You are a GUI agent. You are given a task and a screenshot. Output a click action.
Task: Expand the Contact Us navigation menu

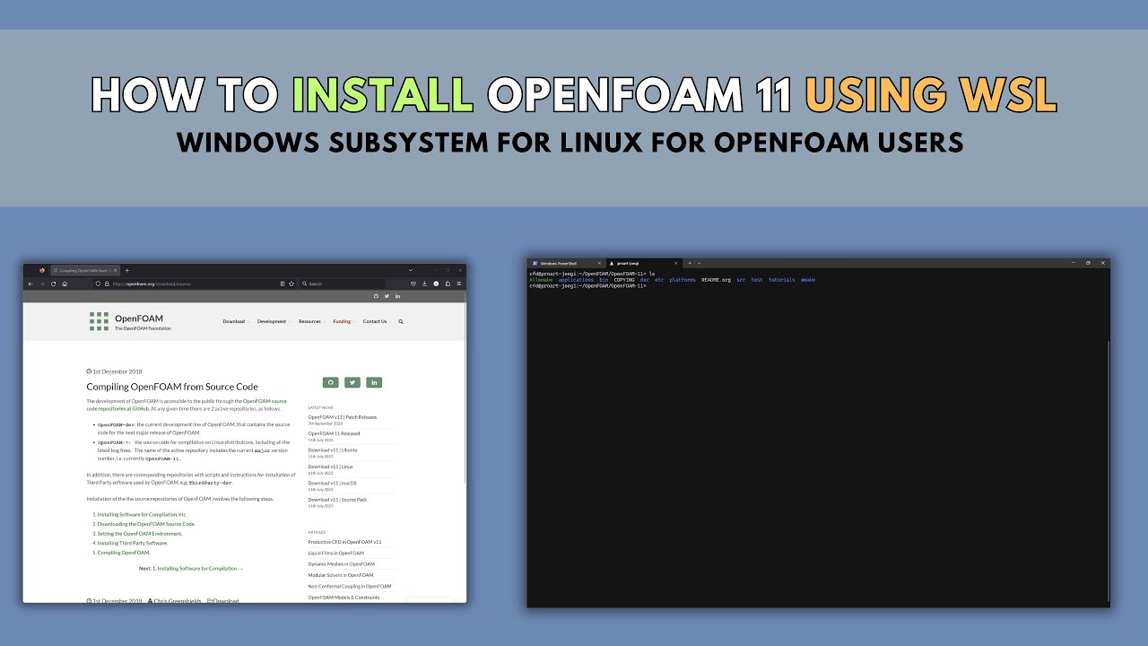click(377, 321)
